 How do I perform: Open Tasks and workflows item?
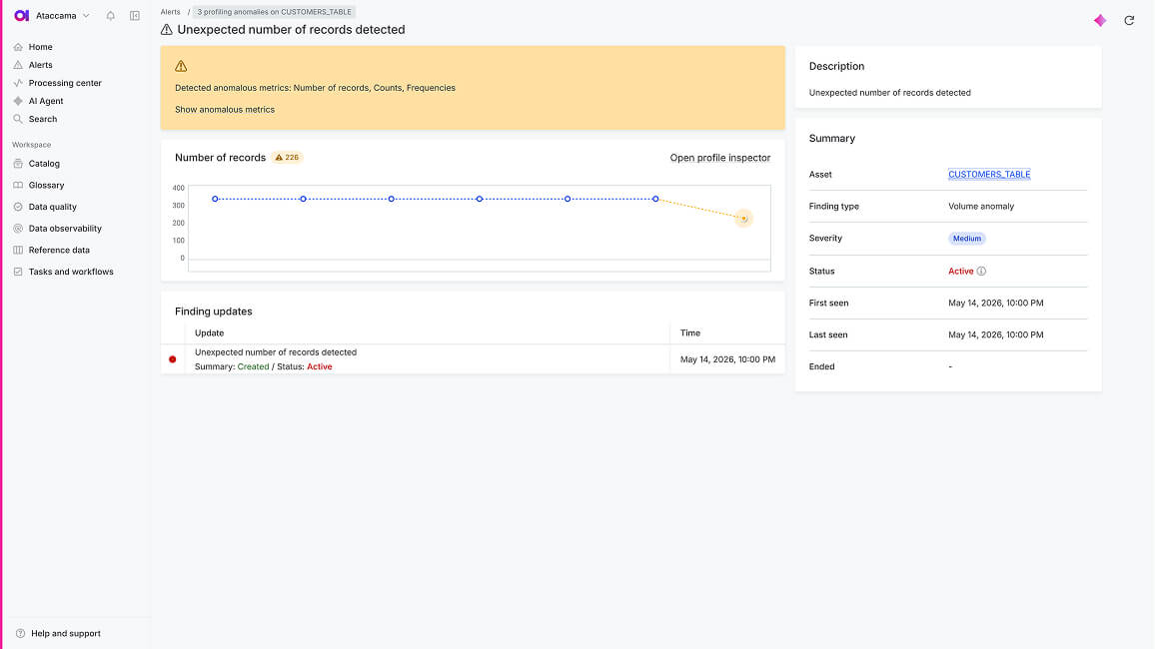click(x=71, y=272)
